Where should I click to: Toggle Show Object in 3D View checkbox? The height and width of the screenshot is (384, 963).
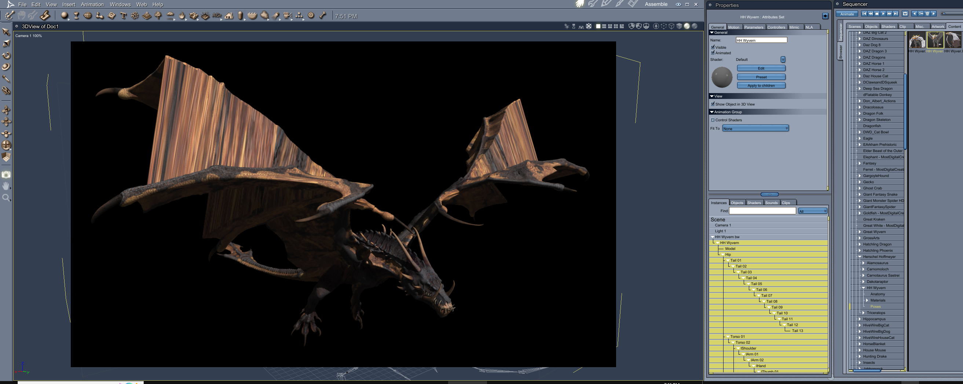713,104
